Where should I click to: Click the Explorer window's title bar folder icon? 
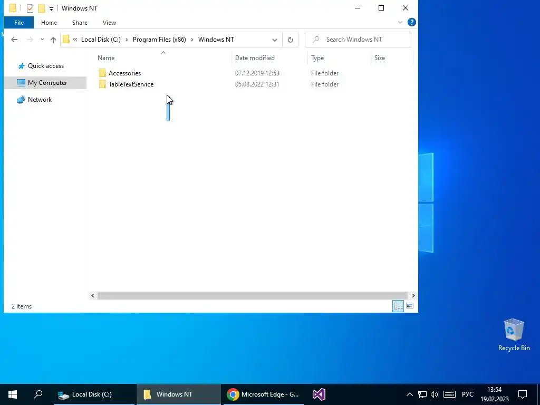coord(13,8)
